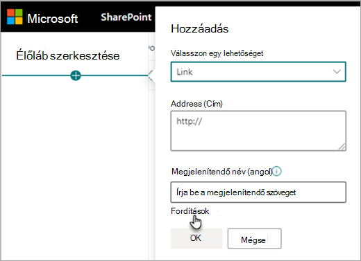361x261 pixels.
Task: Click the Address textarea resize handle
Action: coord(342,147)
